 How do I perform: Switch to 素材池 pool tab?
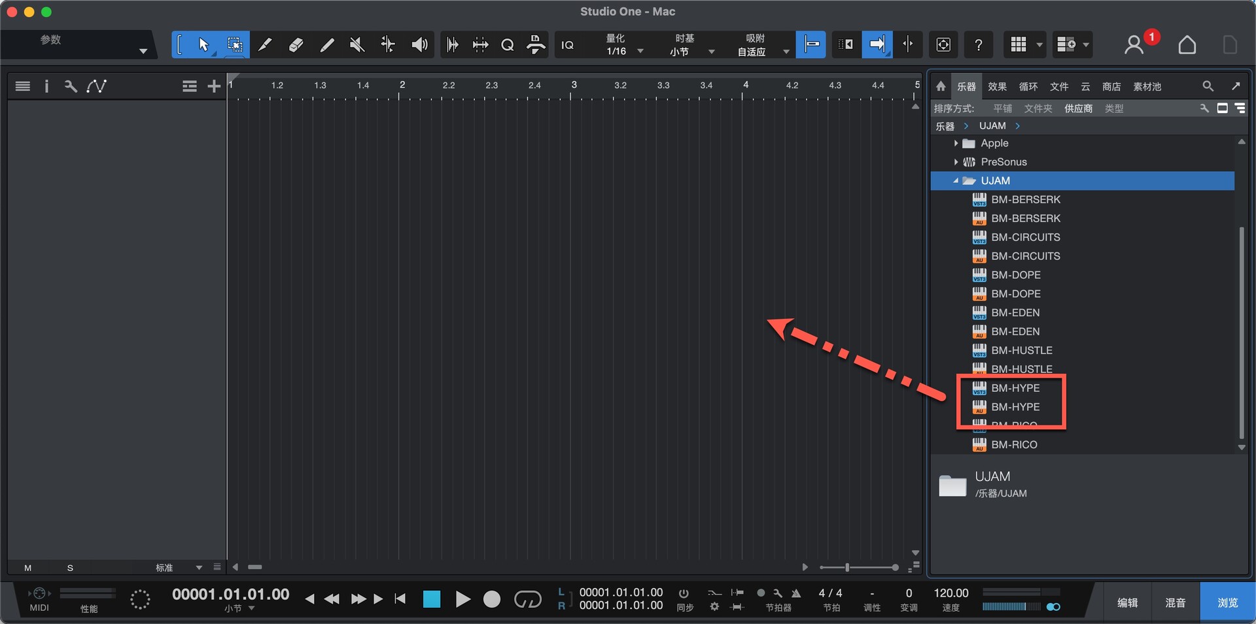(x=1147, y=86)
